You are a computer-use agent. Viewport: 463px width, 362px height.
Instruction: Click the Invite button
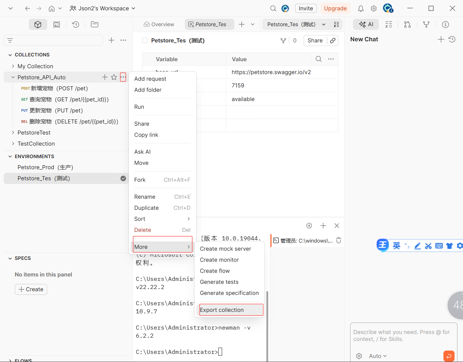[306, 8]
